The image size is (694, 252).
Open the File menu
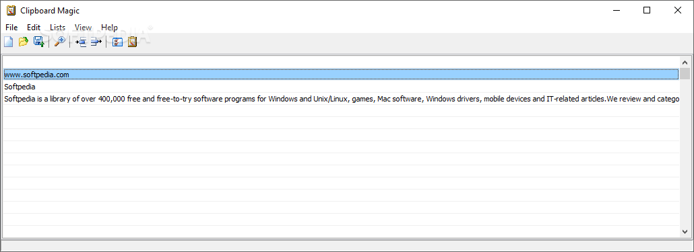tap(11, 28)
